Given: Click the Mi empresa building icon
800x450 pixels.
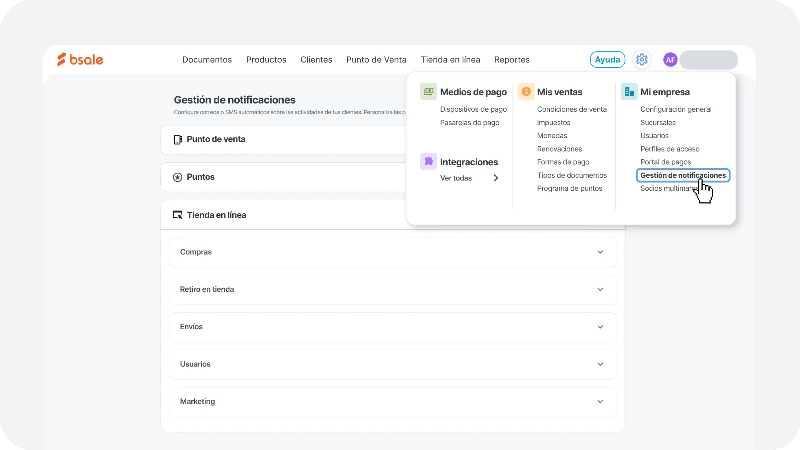Looking at the screenshot, I should pyautogui.click(x=629, y=92).
